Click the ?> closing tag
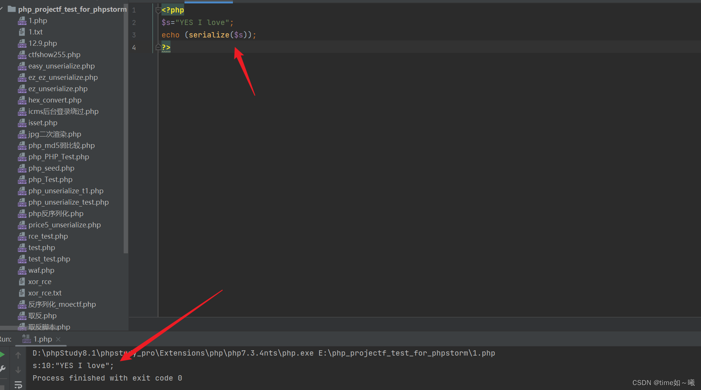 click(x=166, y=47)
